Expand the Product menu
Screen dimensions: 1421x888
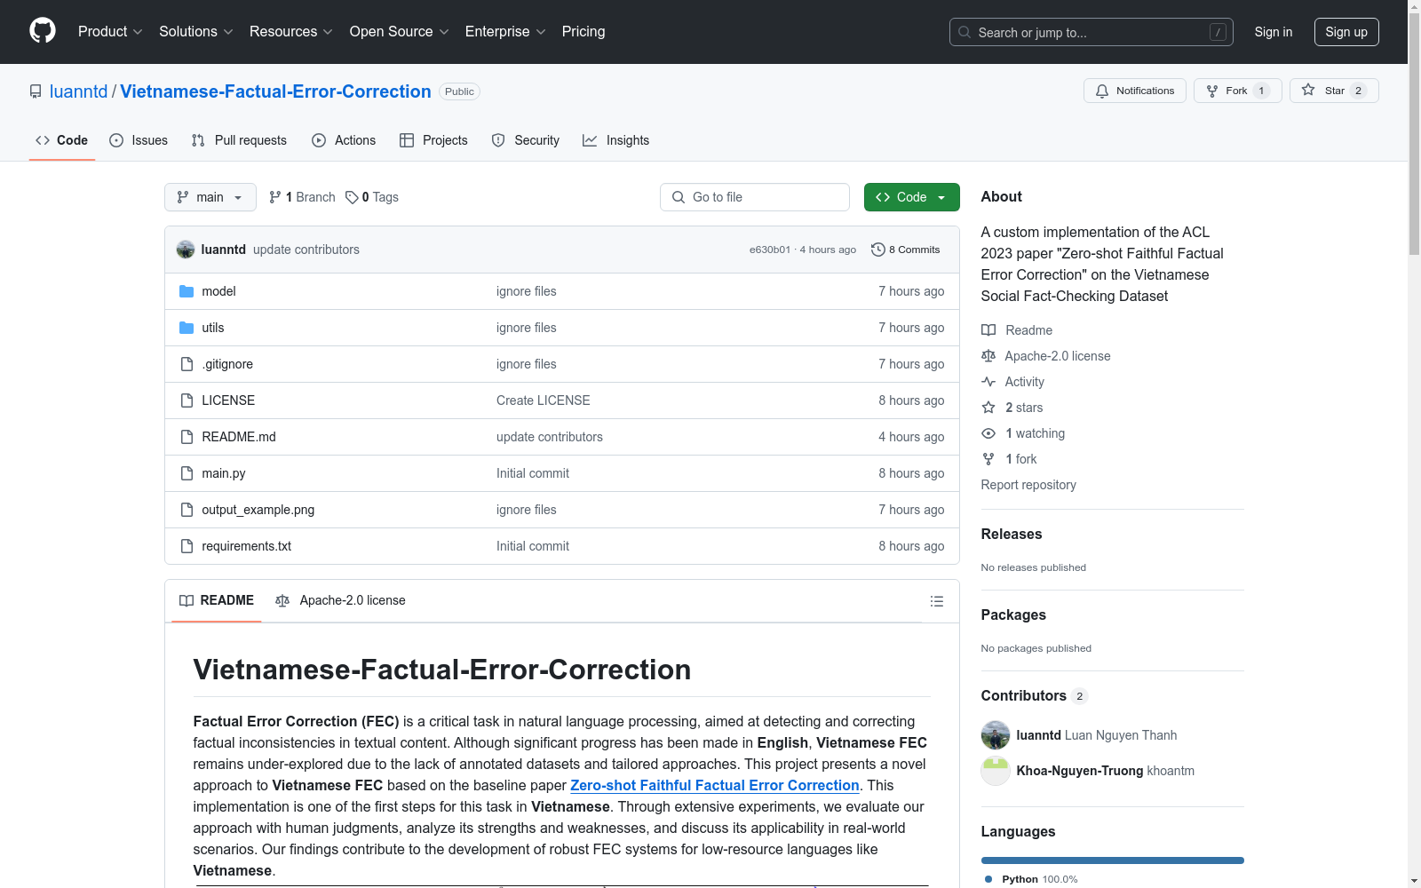click(x=110, y=31)
